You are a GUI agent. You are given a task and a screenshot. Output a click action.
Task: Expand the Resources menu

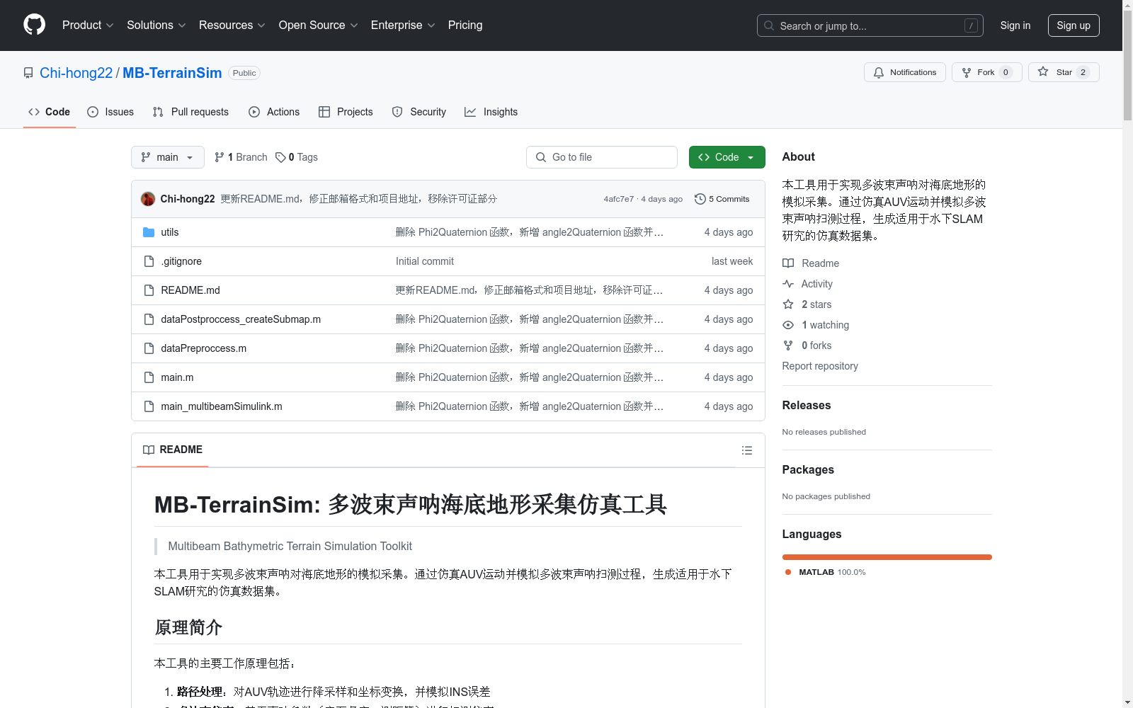[232, 25]
